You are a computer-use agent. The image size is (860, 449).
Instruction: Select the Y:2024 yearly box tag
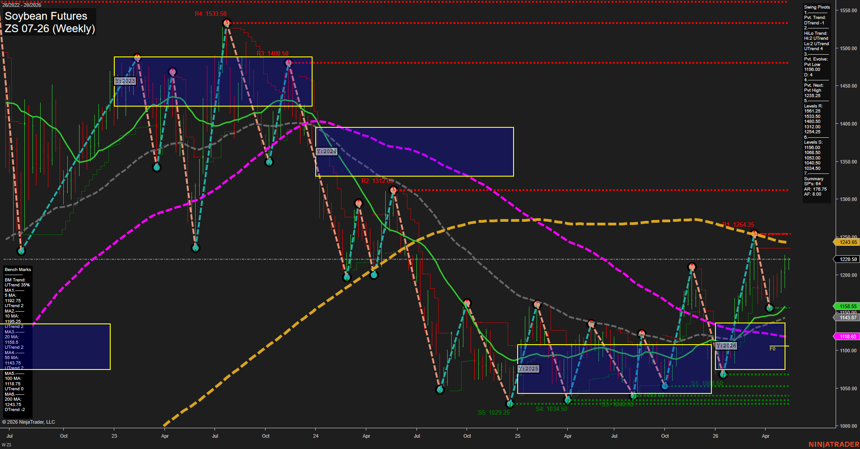(326, 151)
